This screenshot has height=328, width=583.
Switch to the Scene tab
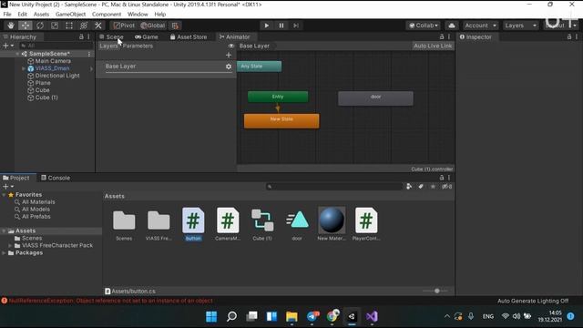tap(111, 36)
